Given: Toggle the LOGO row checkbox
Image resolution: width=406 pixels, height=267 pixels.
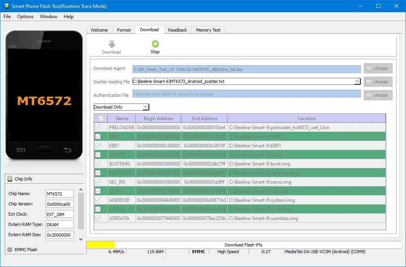Looking at the screenshot, I should click(98, 191).
